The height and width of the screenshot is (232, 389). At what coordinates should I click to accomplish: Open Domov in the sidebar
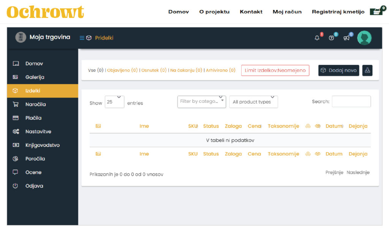(43, 63)
